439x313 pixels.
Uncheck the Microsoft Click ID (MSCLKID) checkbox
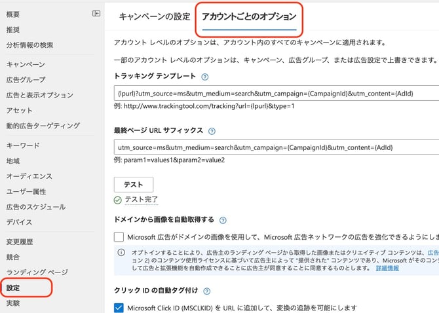click(119, 308)
